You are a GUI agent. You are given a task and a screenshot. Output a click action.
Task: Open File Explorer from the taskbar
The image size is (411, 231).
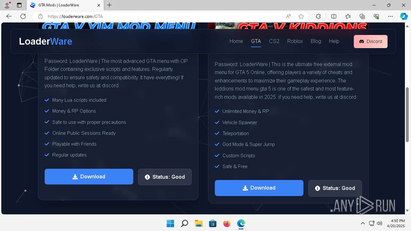coord(198,223)
